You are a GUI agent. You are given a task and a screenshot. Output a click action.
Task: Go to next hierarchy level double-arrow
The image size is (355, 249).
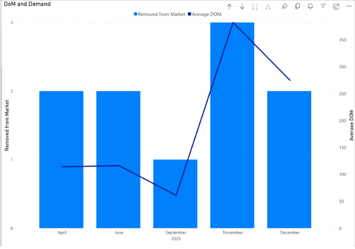click(x=255, y=6)
